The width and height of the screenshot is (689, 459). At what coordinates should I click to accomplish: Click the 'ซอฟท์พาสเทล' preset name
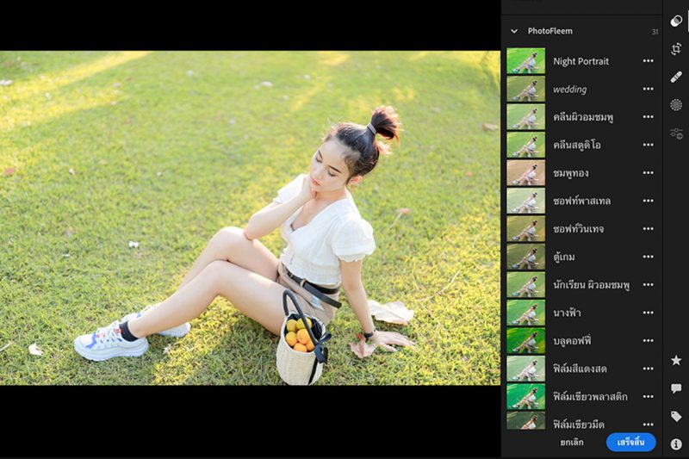582,202
